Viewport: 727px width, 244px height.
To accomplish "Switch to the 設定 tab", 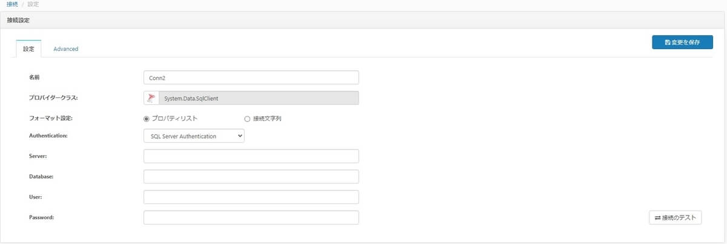I will pos(28,49).
